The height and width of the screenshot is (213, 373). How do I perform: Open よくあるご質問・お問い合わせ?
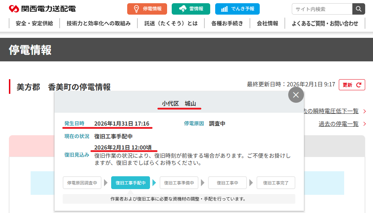coord(325,23)
